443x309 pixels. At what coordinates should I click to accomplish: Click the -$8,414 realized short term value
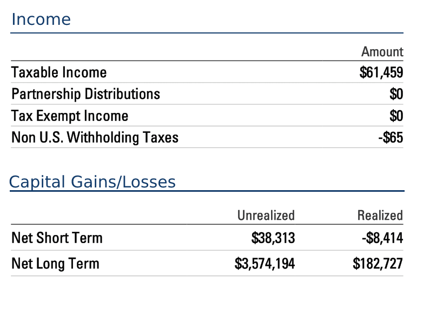pos(382,238)
